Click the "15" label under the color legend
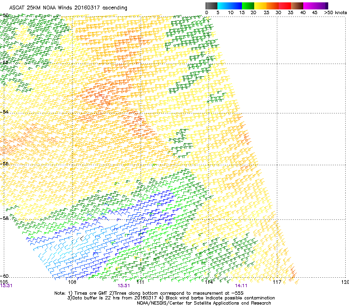 click(242, 13)
